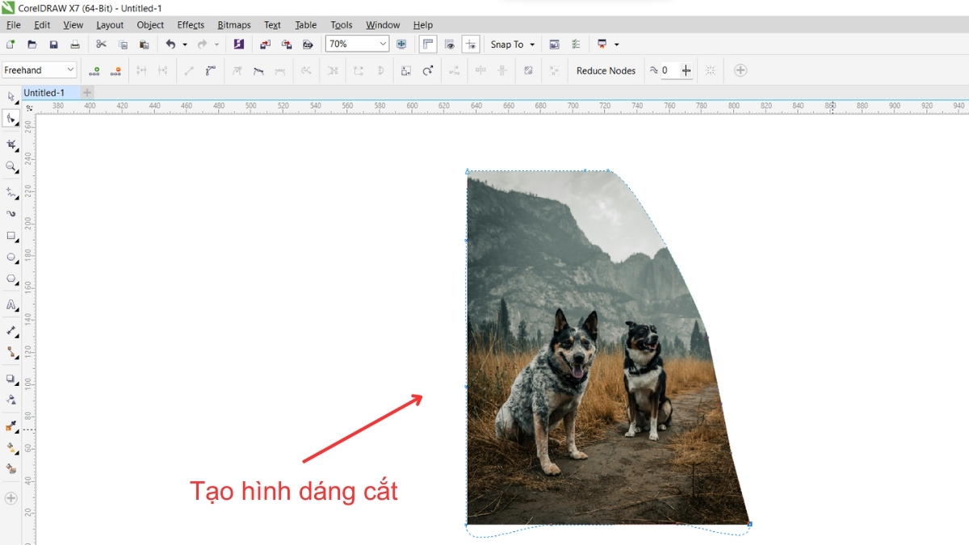Select the Crop tool in toolbox
Image resolution: width=969 pixels, height=545 pixels.
pos(11,145)
